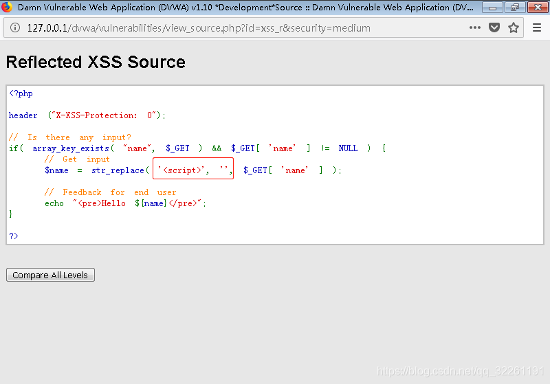Open the page actions three-dots menu
Screen dimensions: 550x384
475,27
